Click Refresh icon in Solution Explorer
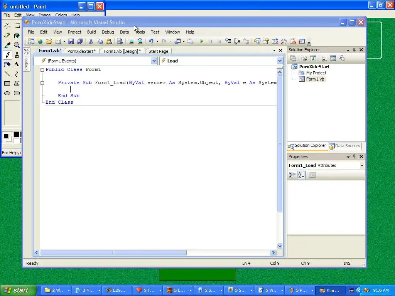Viewport: 395px width, 296px height. tap(313, 59)
